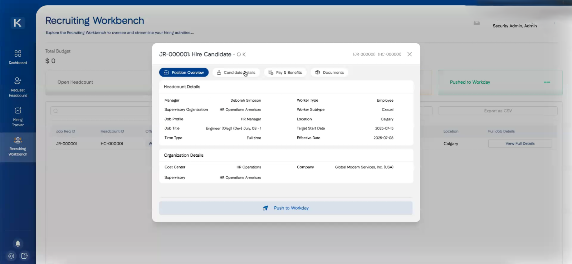Click Employee worker type value
The width and height of the screenshot is (572, 264).
(x=385, y=100)
